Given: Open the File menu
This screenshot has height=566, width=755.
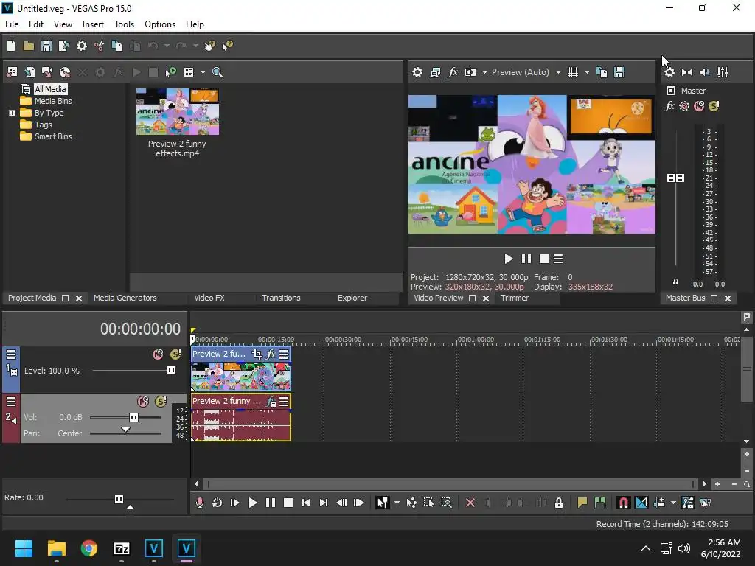Looking at the screenshot, I should pos(12,24).
